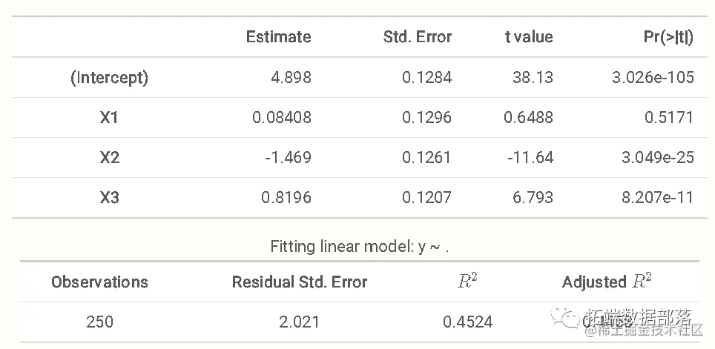Click the R² value 0.4524
Viewport: 715px width, 349px height.
pos(468,322)
